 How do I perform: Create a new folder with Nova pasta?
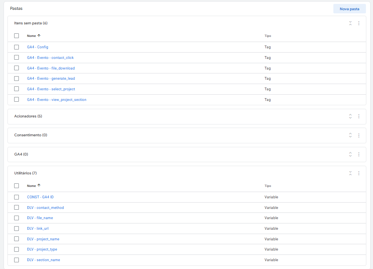[x=349, y=9]
